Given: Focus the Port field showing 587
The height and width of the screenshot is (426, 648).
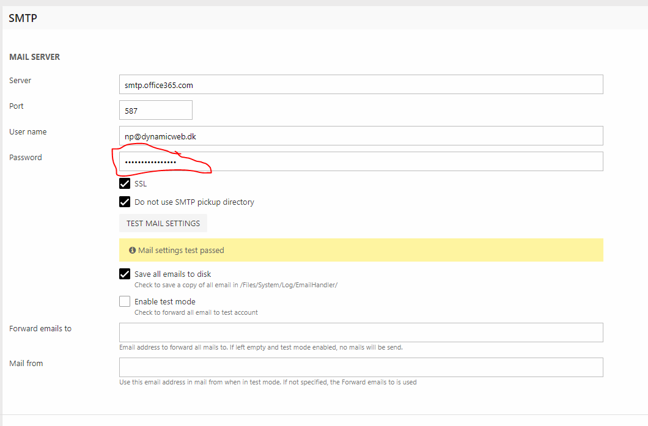Looking at the screenshot, I should pyautogui.click(x=155, y=111).
